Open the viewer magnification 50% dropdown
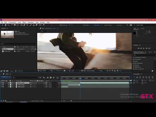The width and height of the screenshot is (156, 117). [45, 71]
